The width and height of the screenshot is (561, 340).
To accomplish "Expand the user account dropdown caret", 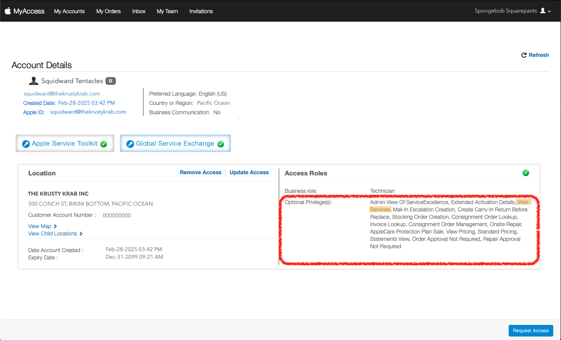I will (549, 12).
